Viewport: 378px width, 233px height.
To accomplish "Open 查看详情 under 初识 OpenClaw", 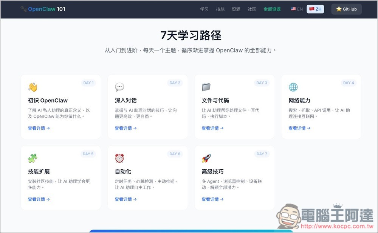I will coord(36,128).
